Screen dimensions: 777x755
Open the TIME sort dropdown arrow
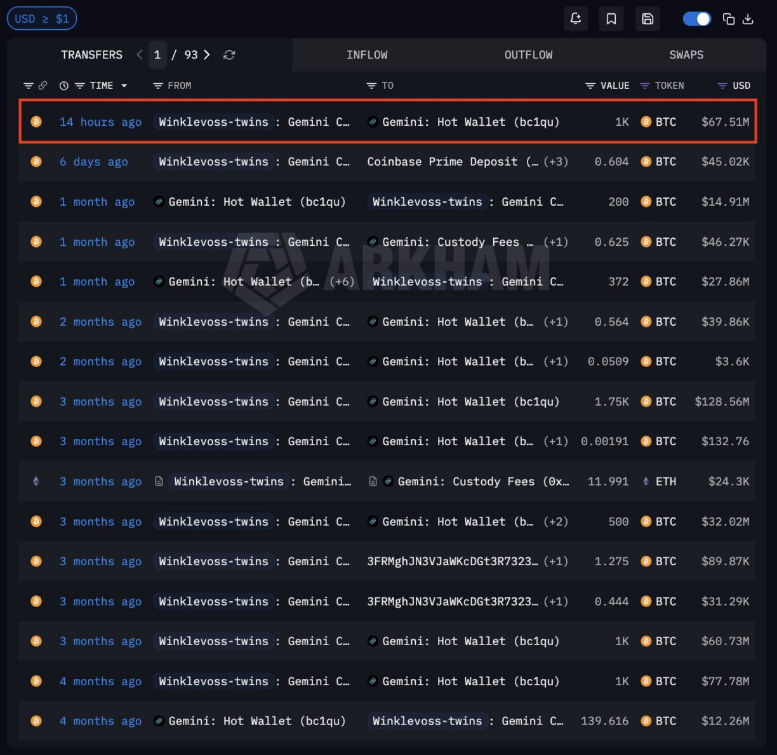[x=124, y=86]
